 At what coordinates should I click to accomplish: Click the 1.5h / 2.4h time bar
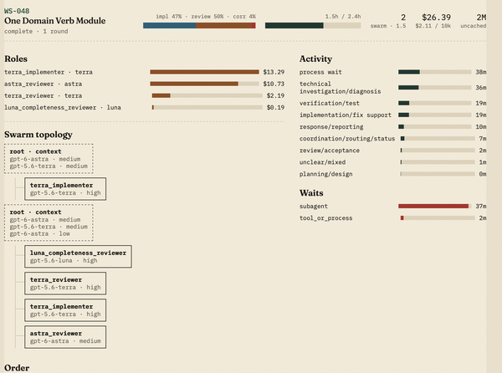[313, 26]
